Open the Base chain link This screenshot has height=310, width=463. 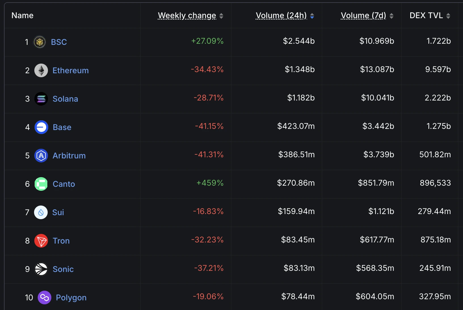tap(62, 127)
